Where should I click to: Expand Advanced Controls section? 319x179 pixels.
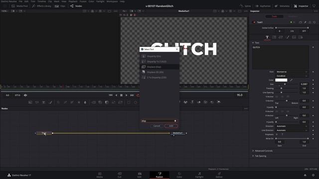click(253, 151)
